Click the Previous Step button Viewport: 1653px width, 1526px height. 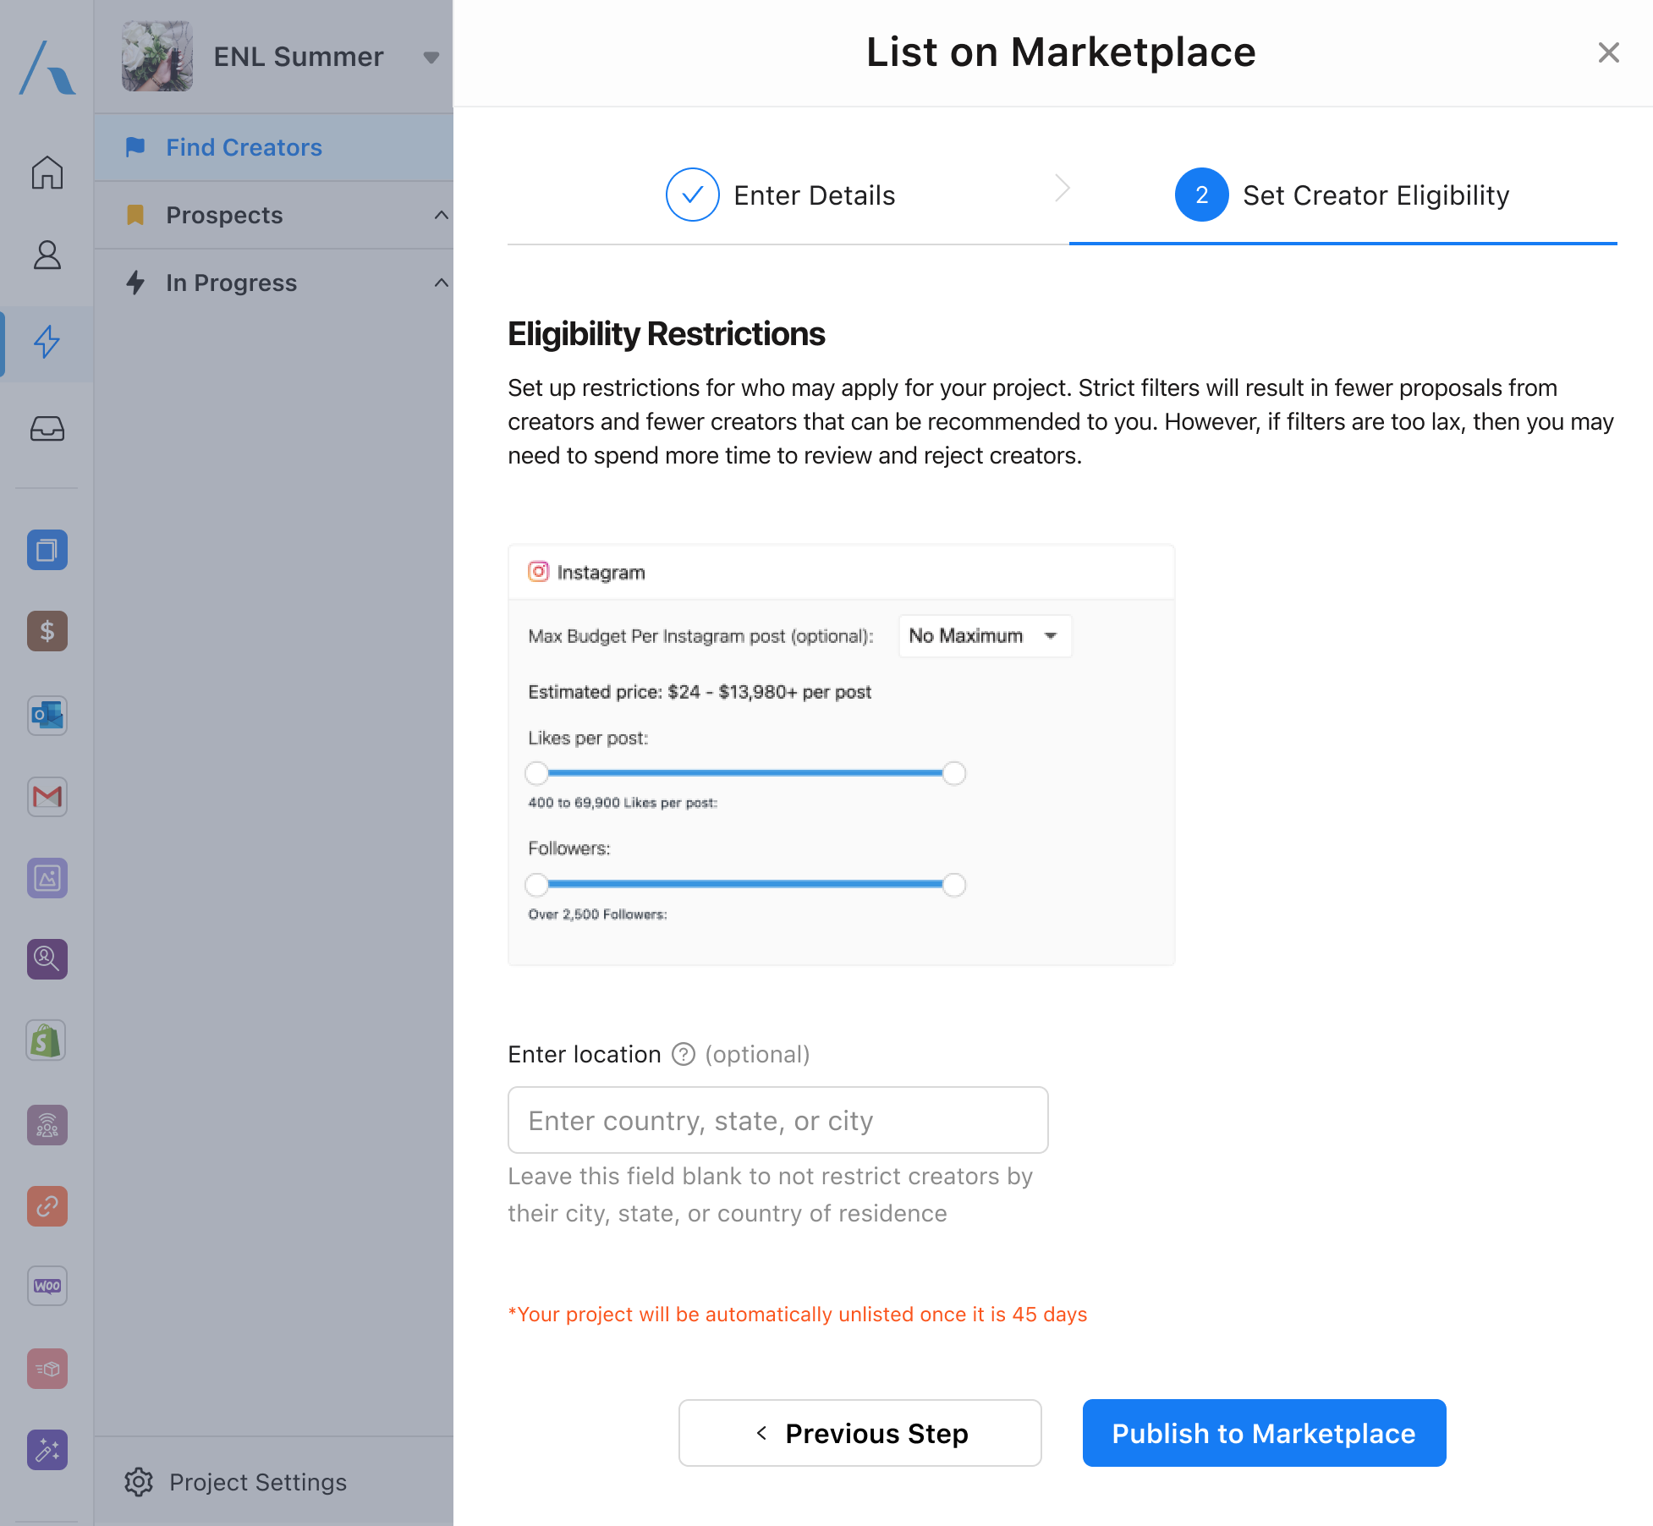click(859, 1433)
